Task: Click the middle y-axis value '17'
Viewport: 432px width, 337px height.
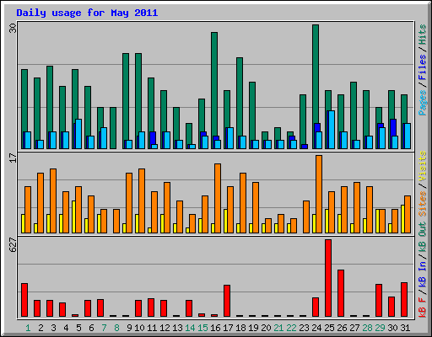Action: [13, 158]
